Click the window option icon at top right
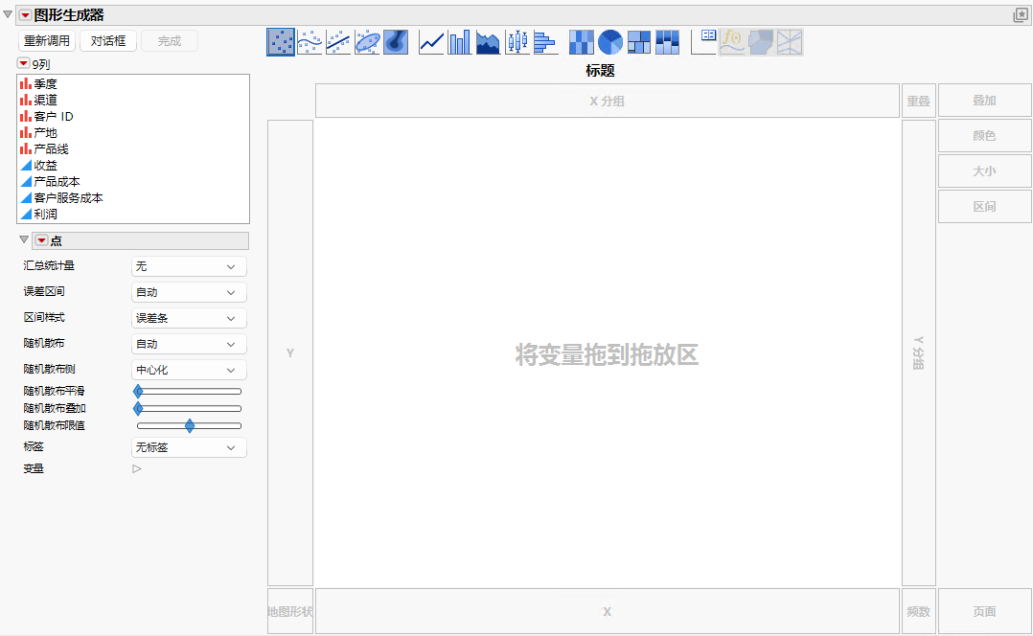Image resolution: width=1033 pixels, height=636 pixels. [1021, 15]
